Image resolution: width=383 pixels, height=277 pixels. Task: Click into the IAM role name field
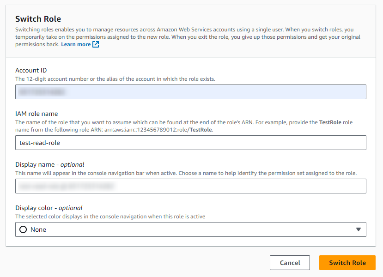(190, 143)
